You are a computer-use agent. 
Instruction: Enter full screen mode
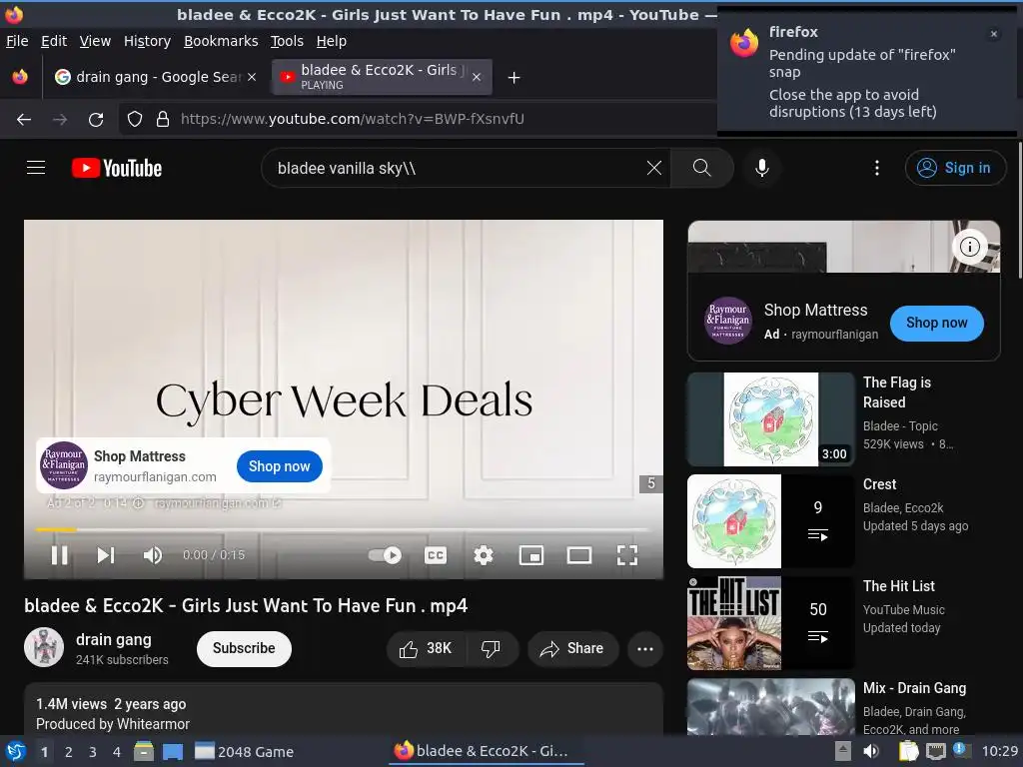point(627,555)
